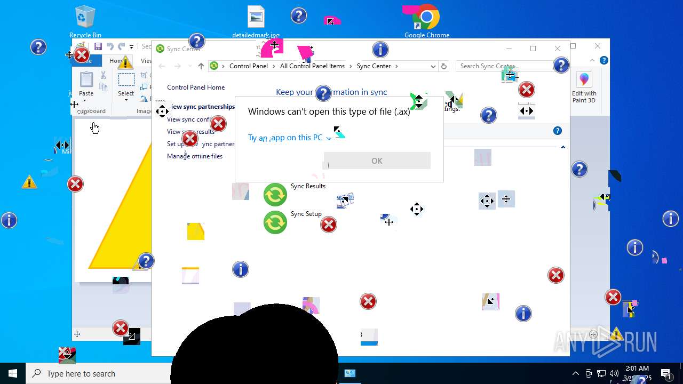Select detailedmark.jpg on the desktop

[256, 22]
